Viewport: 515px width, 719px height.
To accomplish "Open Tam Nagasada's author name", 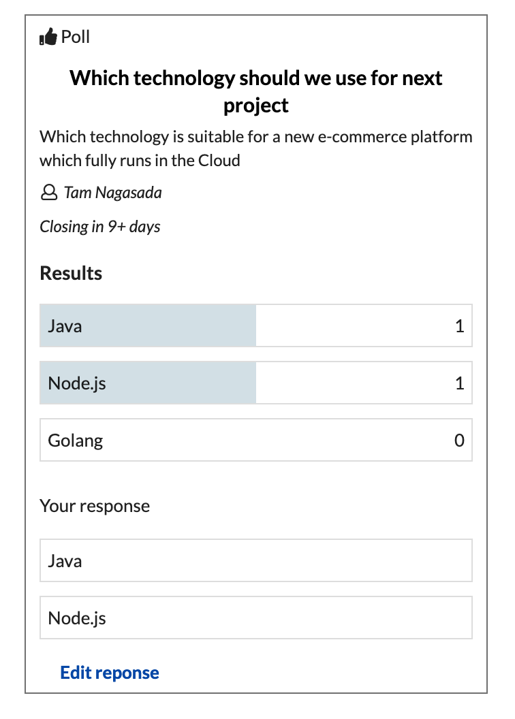I will 113,193.
